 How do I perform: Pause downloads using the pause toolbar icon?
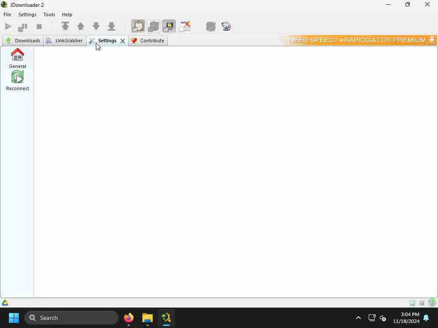23,27
